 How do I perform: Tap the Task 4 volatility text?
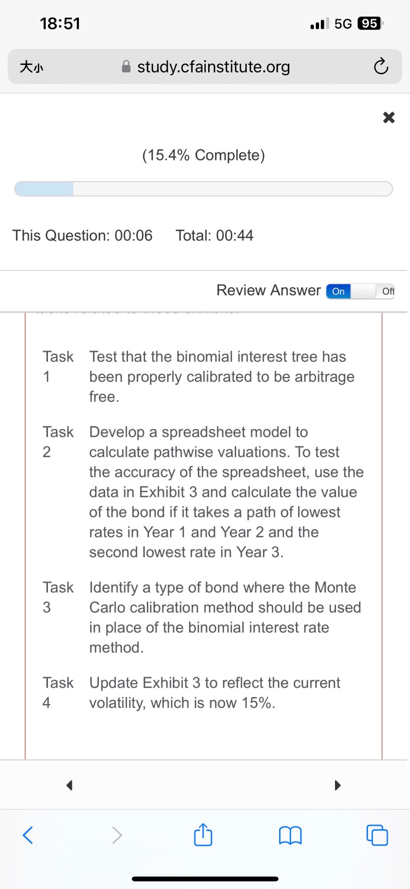(x=215, y=693)
